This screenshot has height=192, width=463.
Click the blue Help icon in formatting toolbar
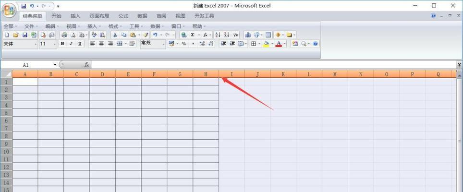316,44
